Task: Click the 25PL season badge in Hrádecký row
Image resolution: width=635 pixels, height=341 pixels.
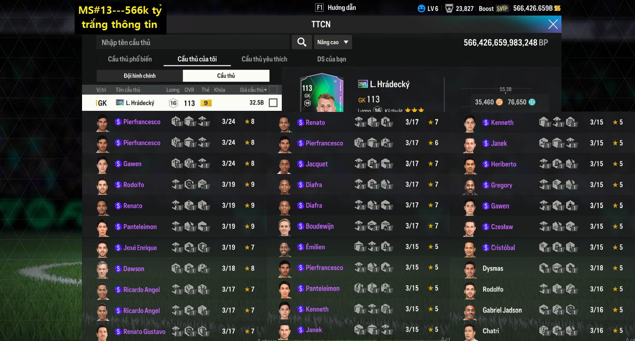Action: [x=120, y=102]
